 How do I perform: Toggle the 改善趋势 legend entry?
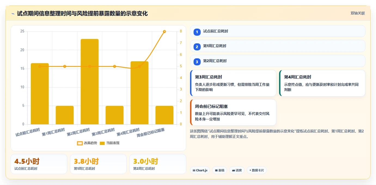point(87,143)
